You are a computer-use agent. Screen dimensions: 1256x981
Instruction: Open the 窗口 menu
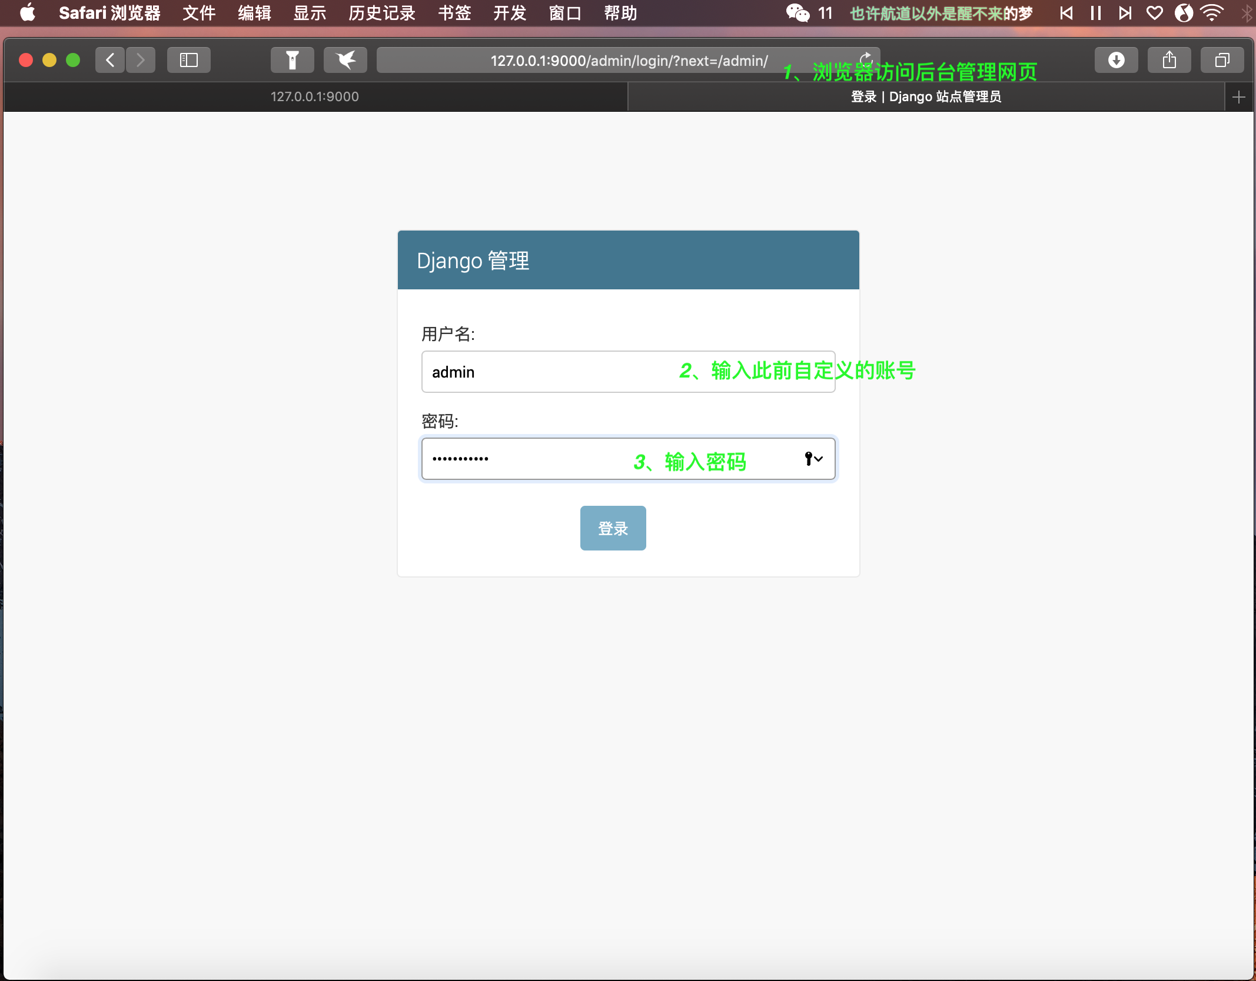(x=565, y=13)
